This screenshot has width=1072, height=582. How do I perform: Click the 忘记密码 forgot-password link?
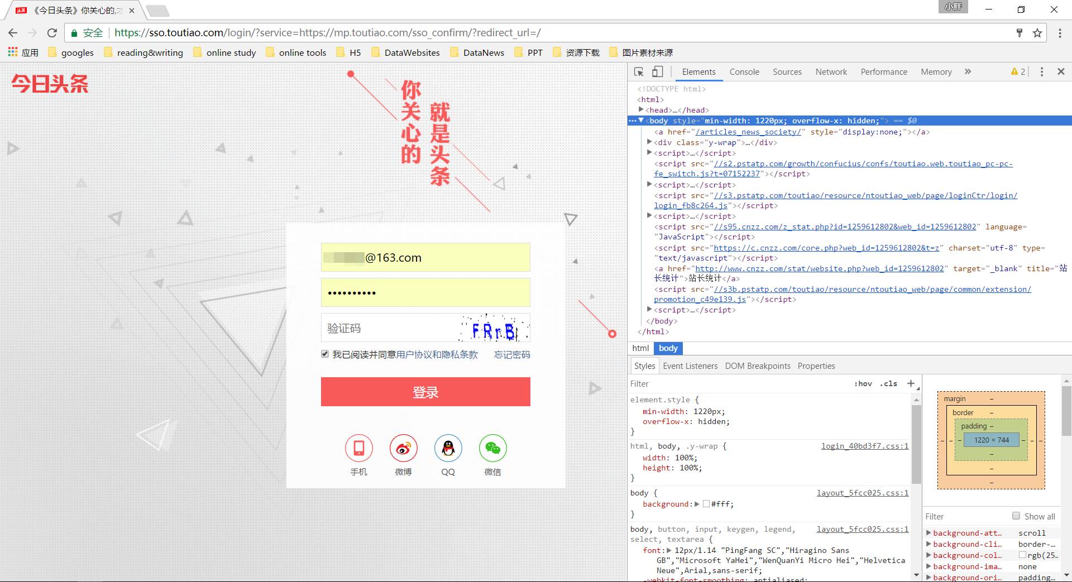coord(511,354)
